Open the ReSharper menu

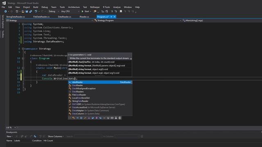coord(95,7)
